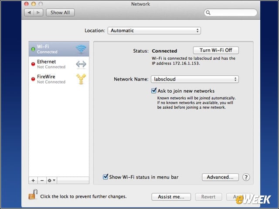Select the Wi-Fi service in sidebar
This screenshot has width=279, height=209.
pyautogui.click(x=59, y=49)
